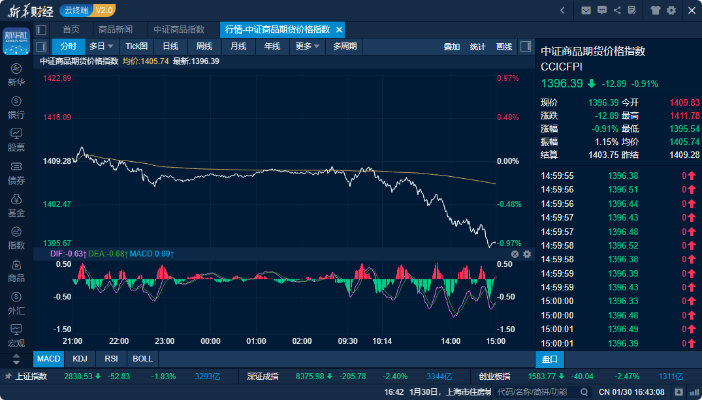
Task: Open the 多周期 option
Action: click(344, 46)
